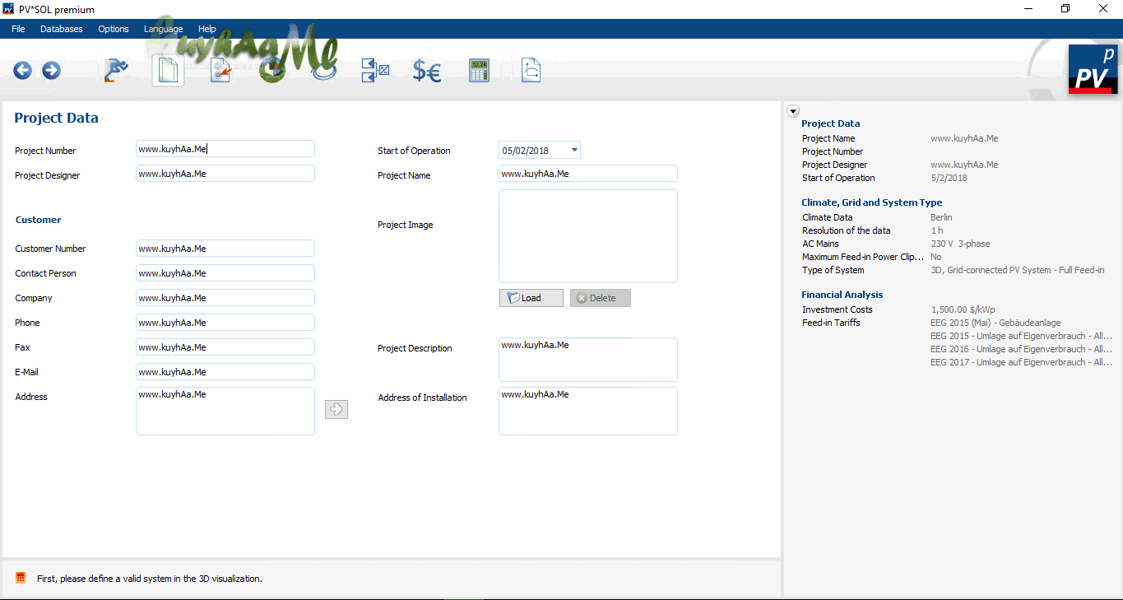This screenshot has width=1123, height=600.
Task: Click the 'Resolution of the data' label
Action: [847, 230]
